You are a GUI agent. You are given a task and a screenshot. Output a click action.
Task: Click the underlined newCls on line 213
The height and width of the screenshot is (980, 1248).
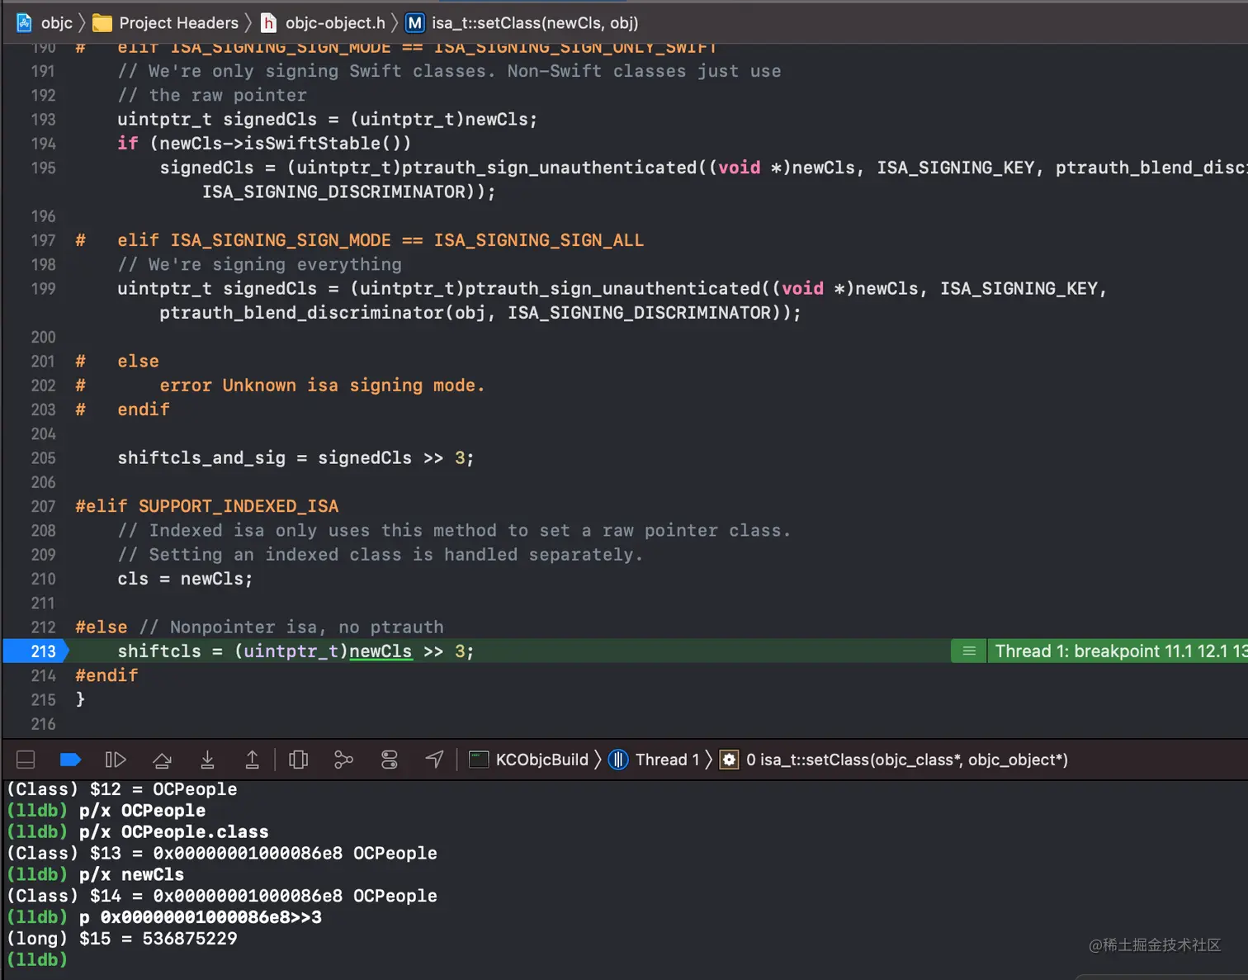coord(381,651)
